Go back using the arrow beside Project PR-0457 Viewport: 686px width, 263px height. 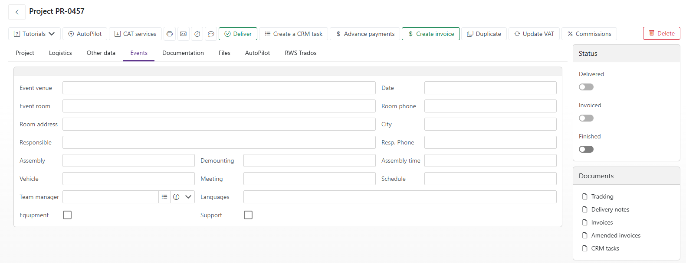click(x=17, y=12)
